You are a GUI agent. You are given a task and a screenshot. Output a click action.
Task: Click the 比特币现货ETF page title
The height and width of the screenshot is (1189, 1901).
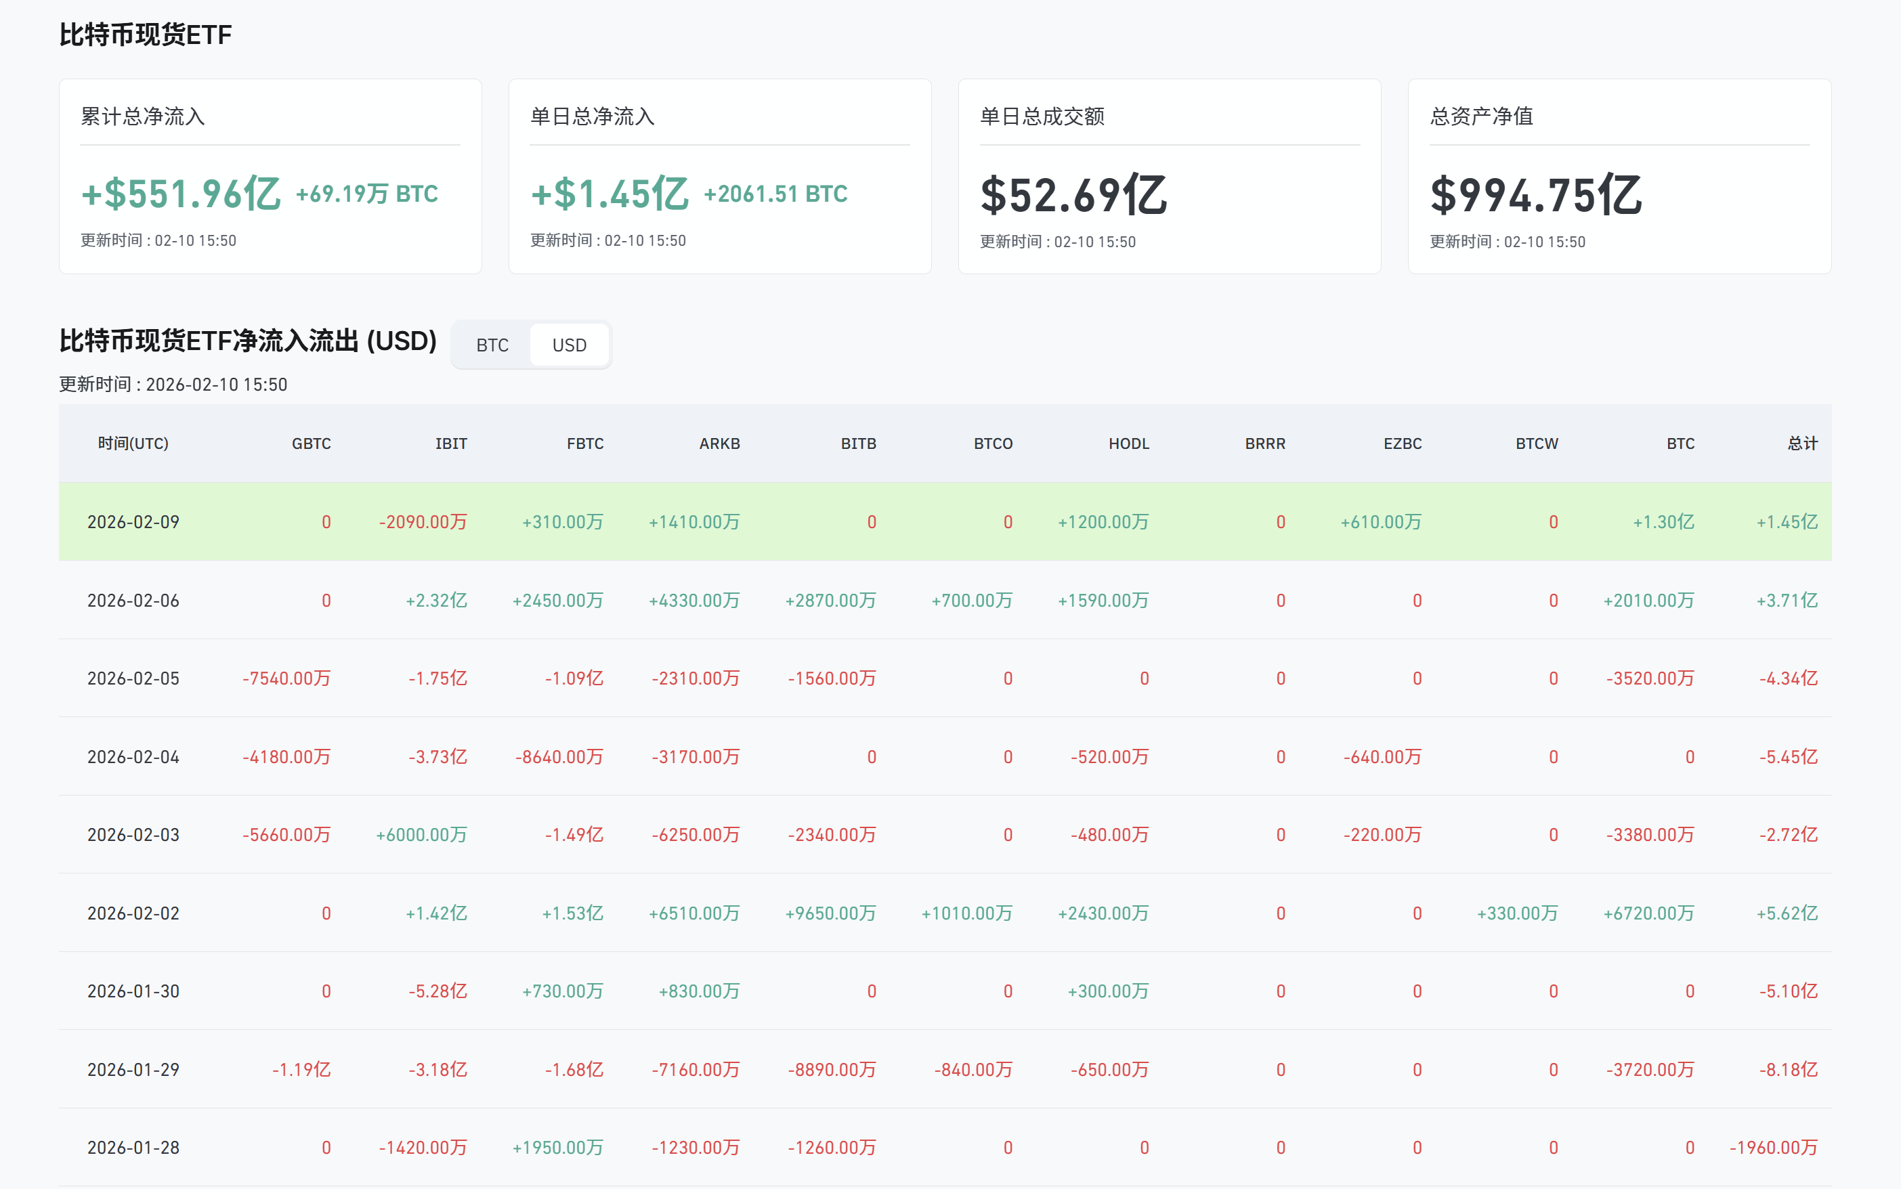click(x=146, y=35)
